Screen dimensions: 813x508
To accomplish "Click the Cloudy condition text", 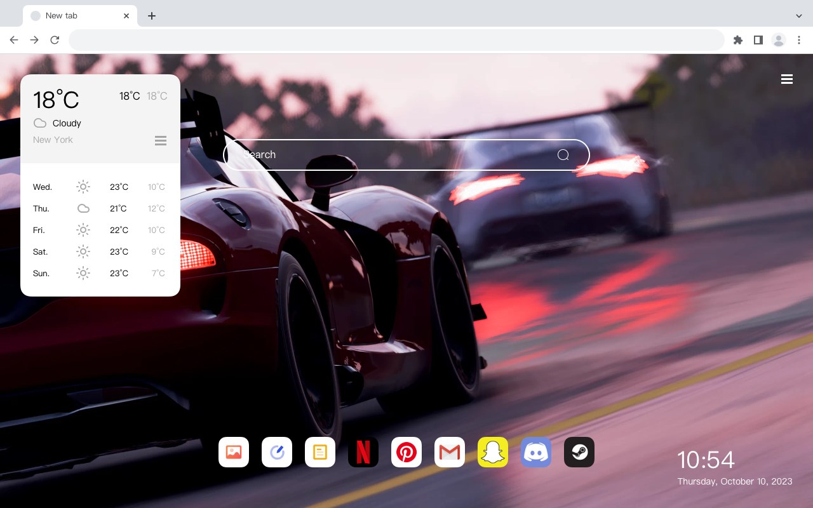I will pos(67,123).
